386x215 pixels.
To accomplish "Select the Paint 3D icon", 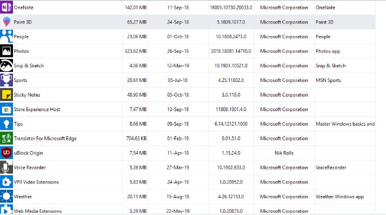I will (x=6, y=22).
